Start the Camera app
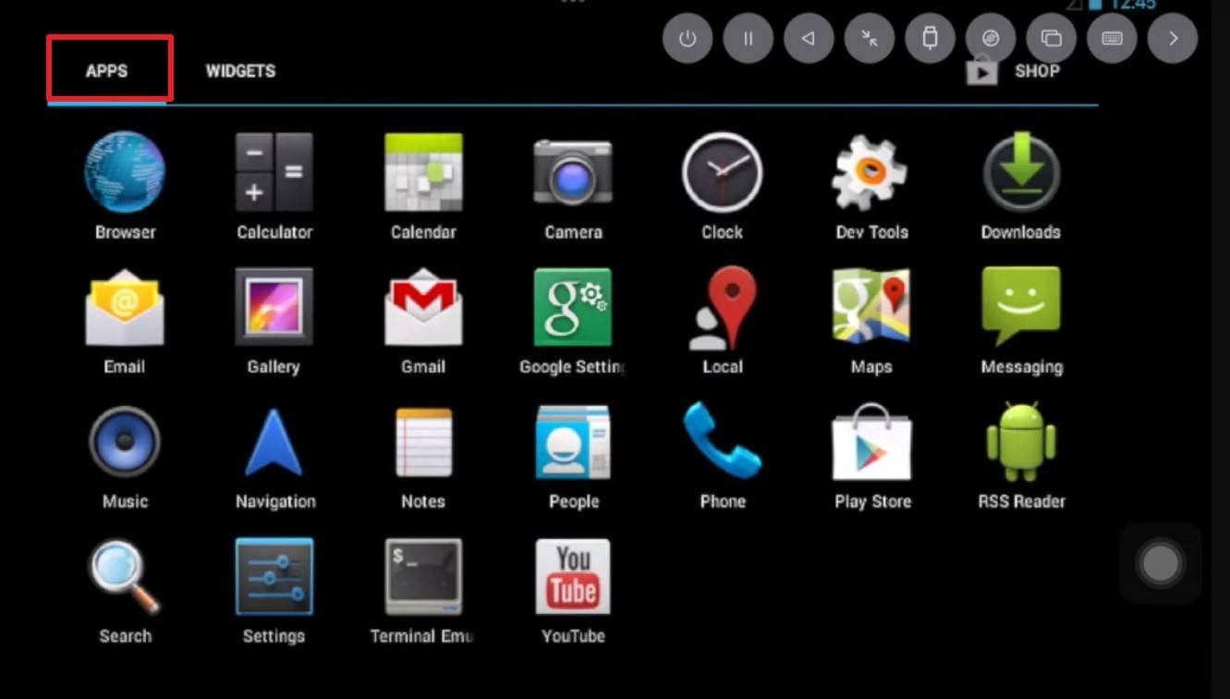The height and width of the screenshot is (699, 1230). tap(573, 173)
